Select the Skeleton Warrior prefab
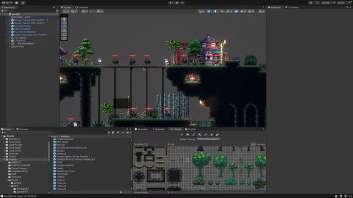The image size is (353, 198). (65, 165)
